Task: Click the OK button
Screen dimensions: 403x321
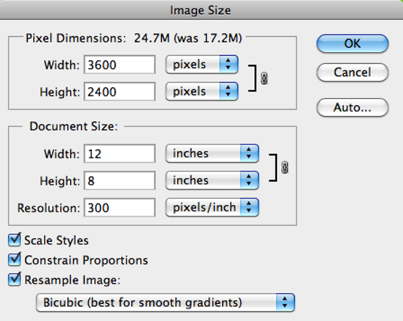Action: click(352, 44)
